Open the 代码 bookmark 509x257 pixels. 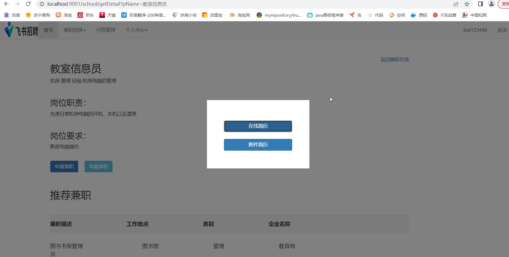click(375, 15)
